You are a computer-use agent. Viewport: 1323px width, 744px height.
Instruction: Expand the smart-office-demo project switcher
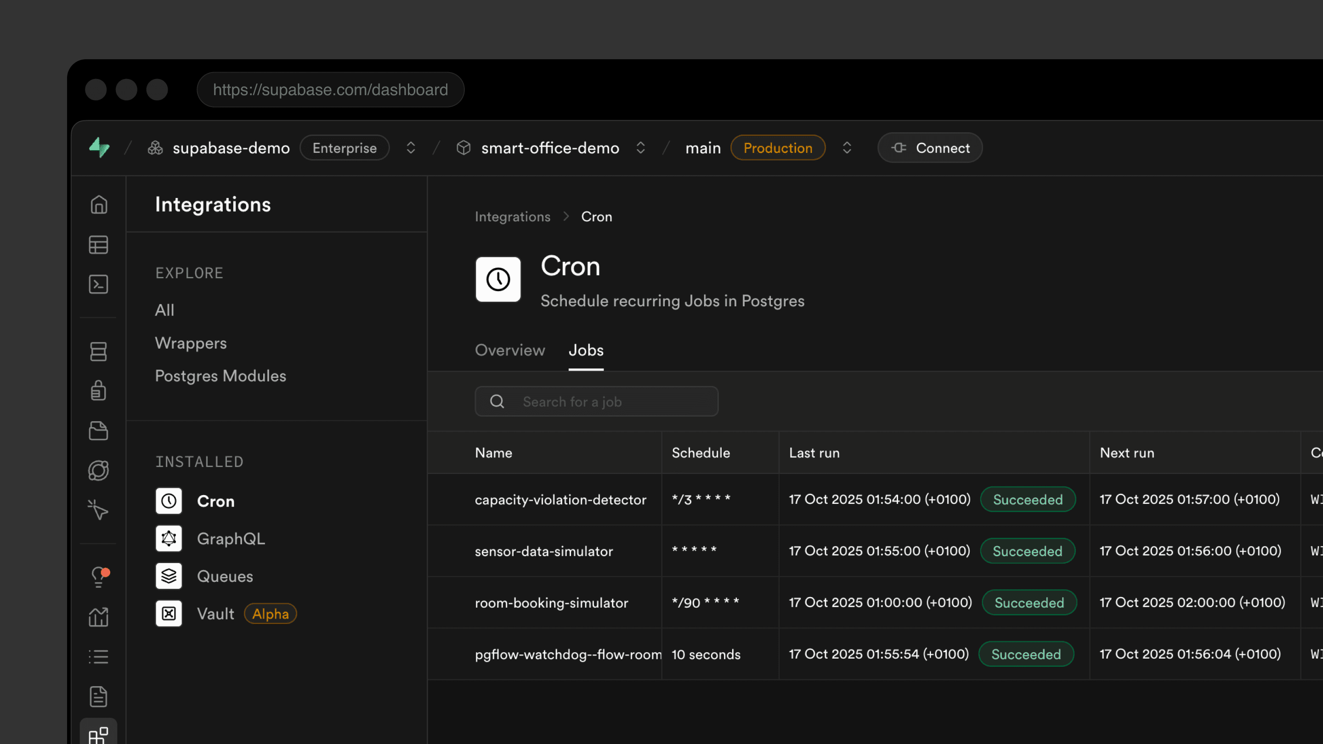point(640,148)
